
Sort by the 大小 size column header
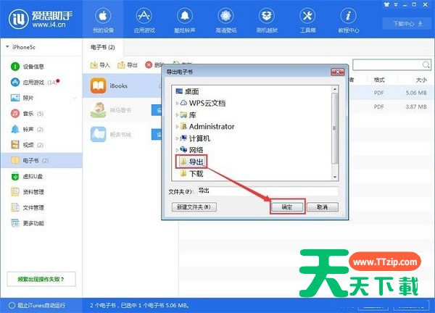421,80
